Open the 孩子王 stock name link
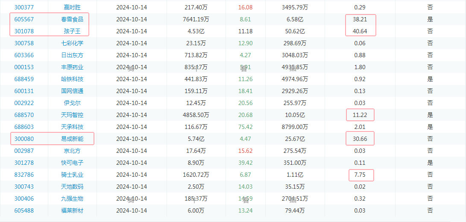This screenshot has height=222, width=466. tap(72, 31)
